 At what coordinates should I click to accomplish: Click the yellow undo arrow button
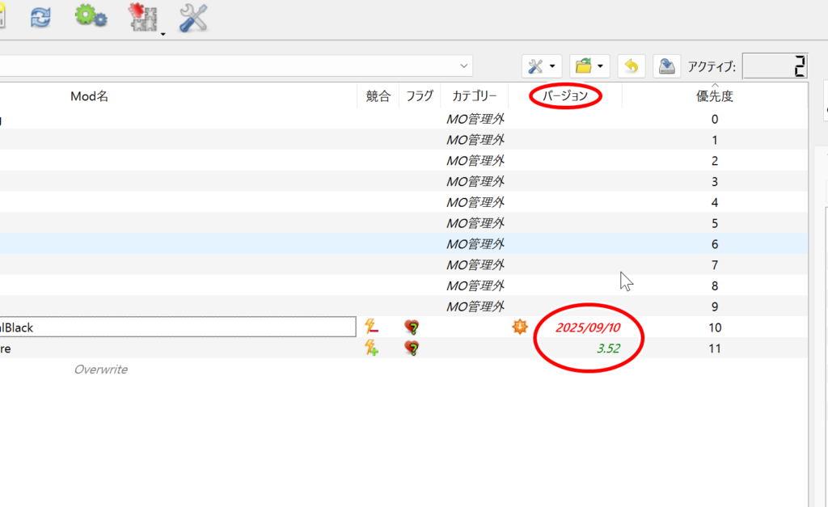coord(631,66)
